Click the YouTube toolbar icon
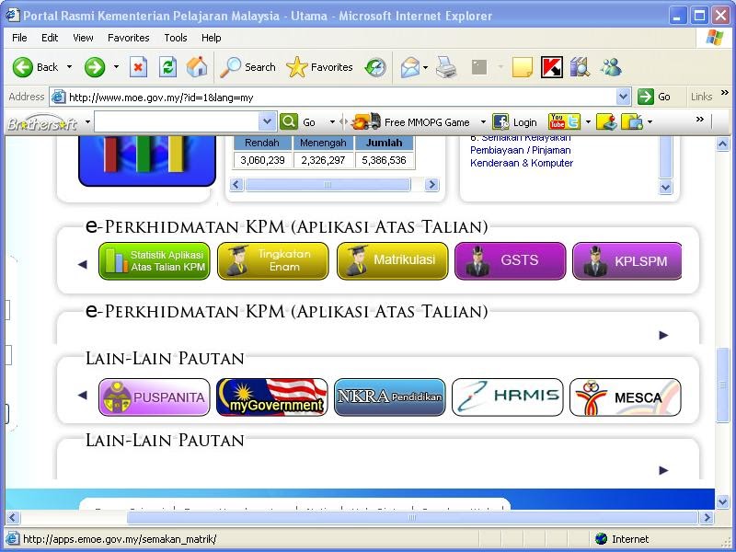The height and width of the screenshot is (552, 736). [x=558, y=121]
